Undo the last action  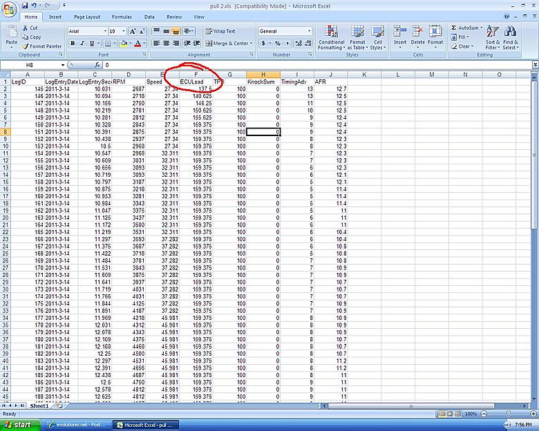pyautogui.click(x=34, y=6)
